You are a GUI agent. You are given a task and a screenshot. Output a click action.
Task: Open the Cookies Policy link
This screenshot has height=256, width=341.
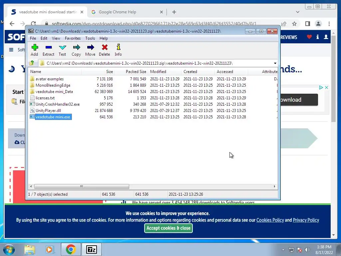click(270, 220)
